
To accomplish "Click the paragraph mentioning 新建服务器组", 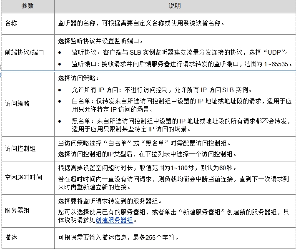I will pos(173,216).
